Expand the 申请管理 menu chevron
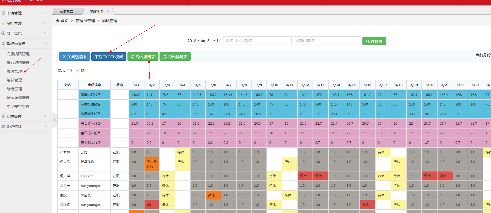This screenshot has height=213, width=491. 46,13
